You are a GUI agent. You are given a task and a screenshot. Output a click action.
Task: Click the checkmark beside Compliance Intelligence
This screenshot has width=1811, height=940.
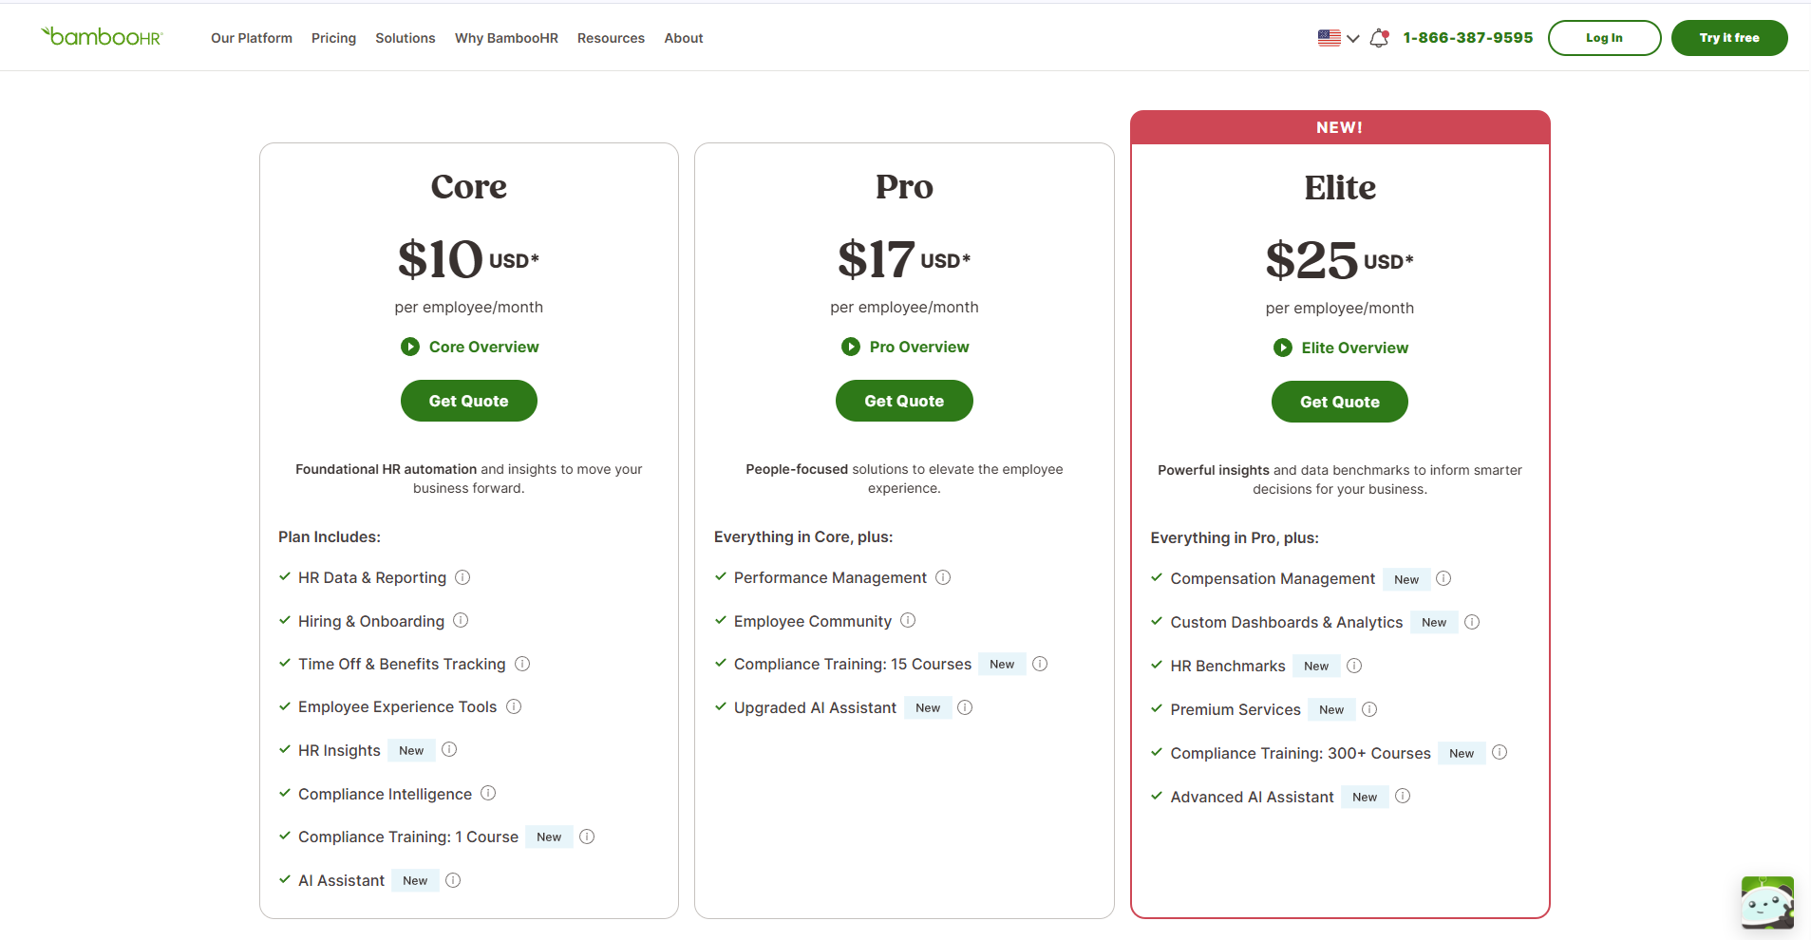[x=284, y=794]
